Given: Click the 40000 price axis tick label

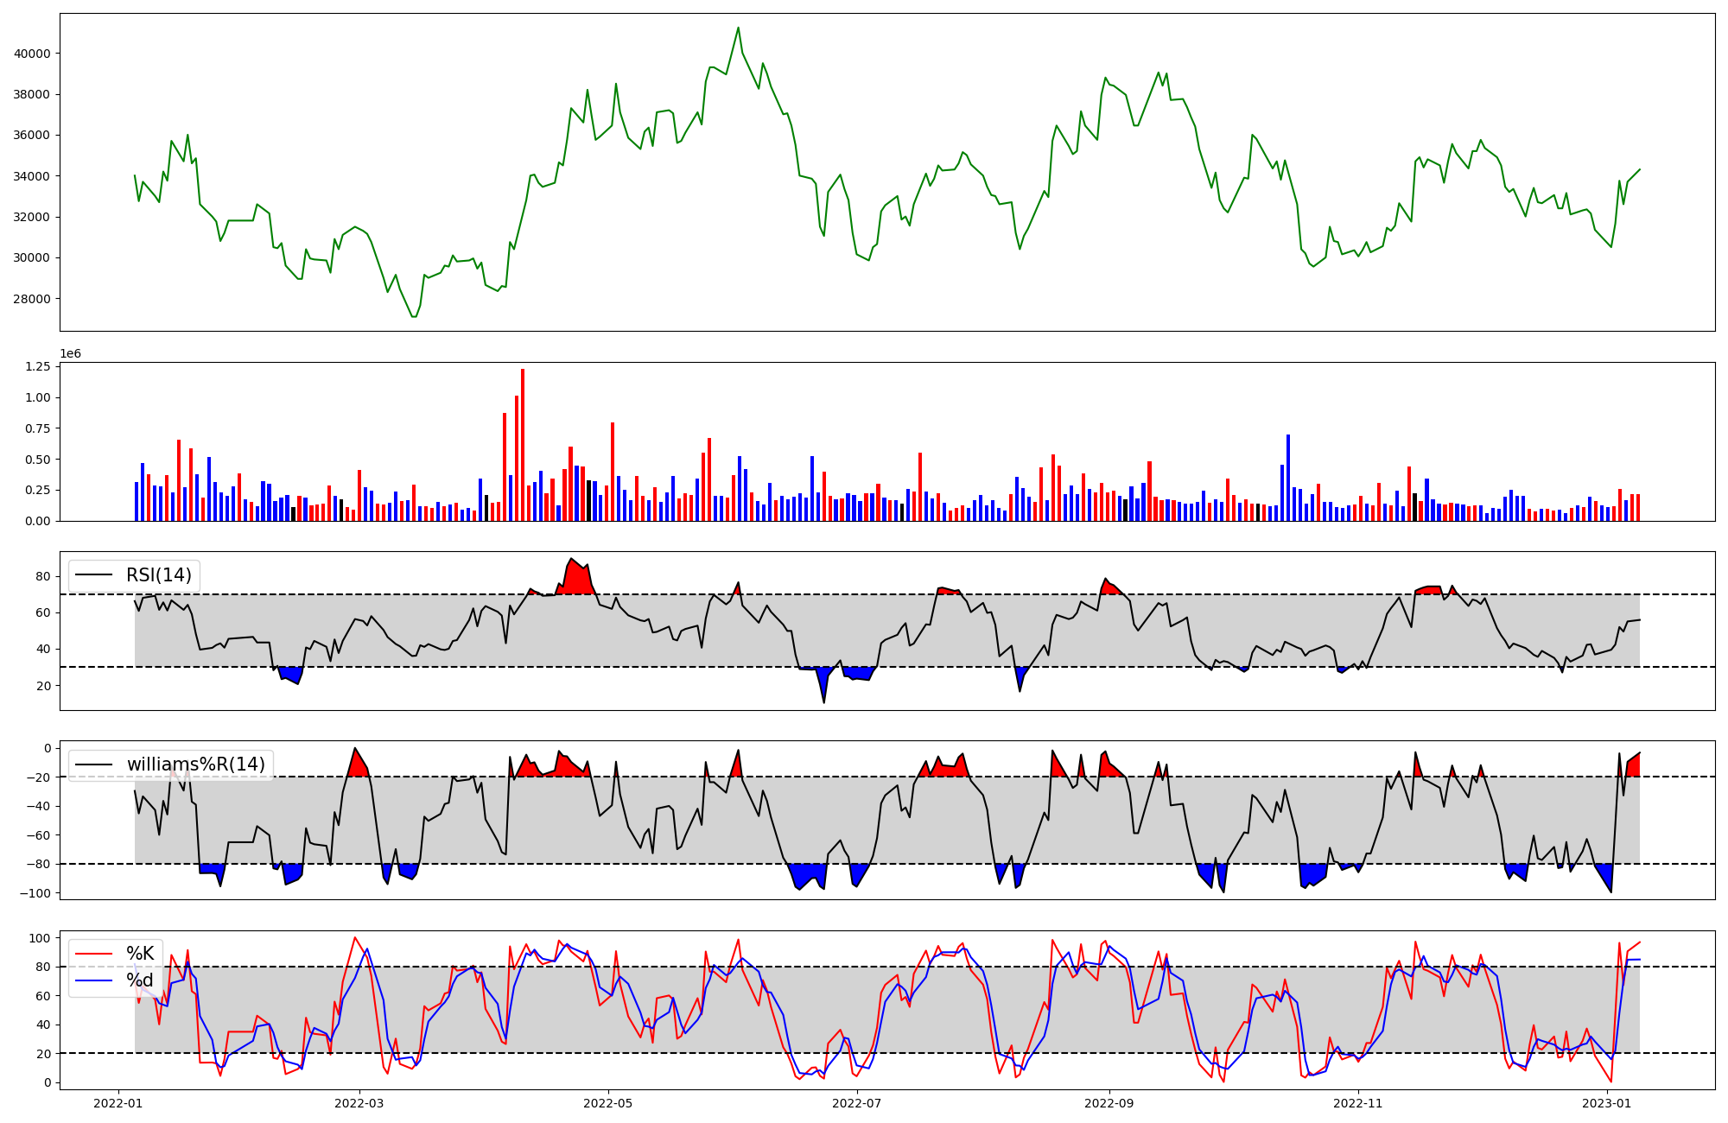Looking at the screenshot, I should click(x=32, y=54).
